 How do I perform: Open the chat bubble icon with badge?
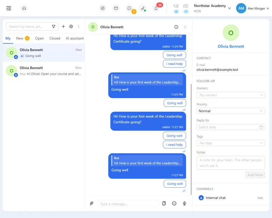click(129, 8)
